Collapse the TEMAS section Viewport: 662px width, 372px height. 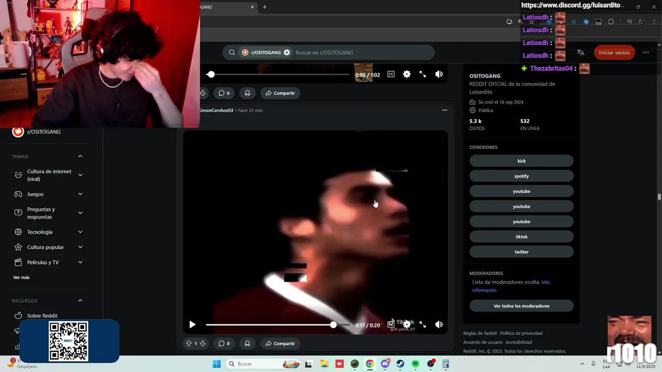coord(80,156)
